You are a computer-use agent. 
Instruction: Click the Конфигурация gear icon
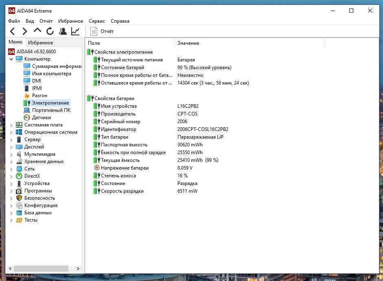point(19,205)
